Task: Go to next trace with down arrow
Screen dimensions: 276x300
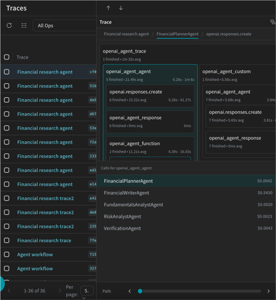Action: pyautogui.click(x=121, y=8)
